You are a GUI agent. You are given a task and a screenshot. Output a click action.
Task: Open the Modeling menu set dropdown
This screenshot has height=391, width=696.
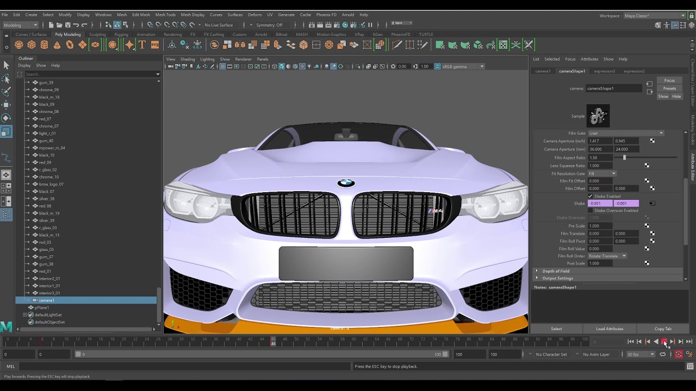[x=21, y=25]
